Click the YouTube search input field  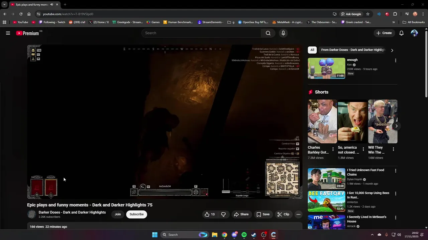coord(201,33)
